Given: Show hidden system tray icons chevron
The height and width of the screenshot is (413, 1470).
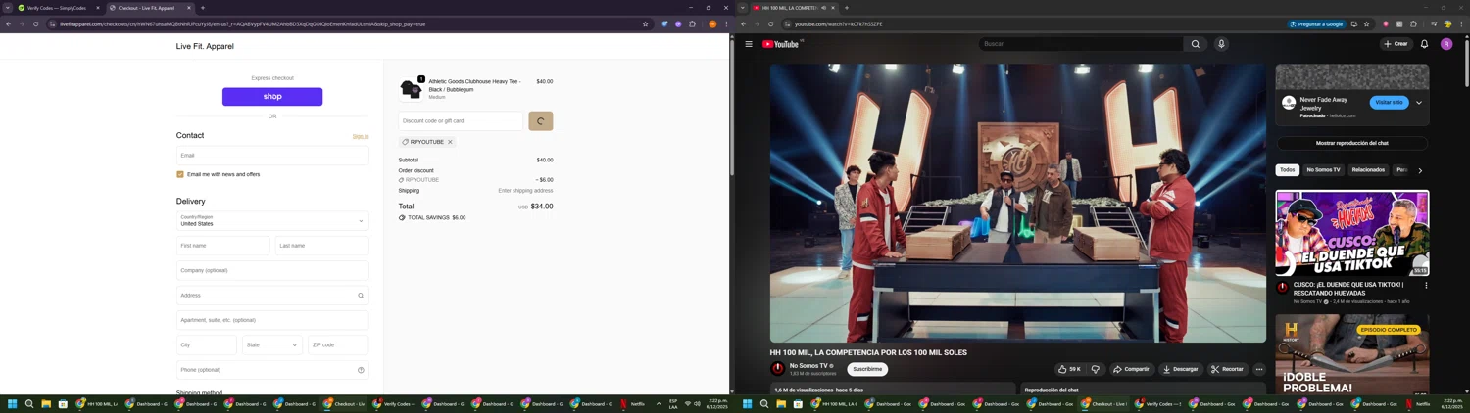Looking at the screenshot, I should 659,403.
